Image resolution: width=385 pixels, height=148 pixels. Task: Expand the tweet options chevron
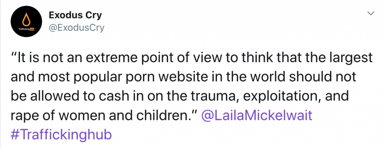click(x=371, y=13)
